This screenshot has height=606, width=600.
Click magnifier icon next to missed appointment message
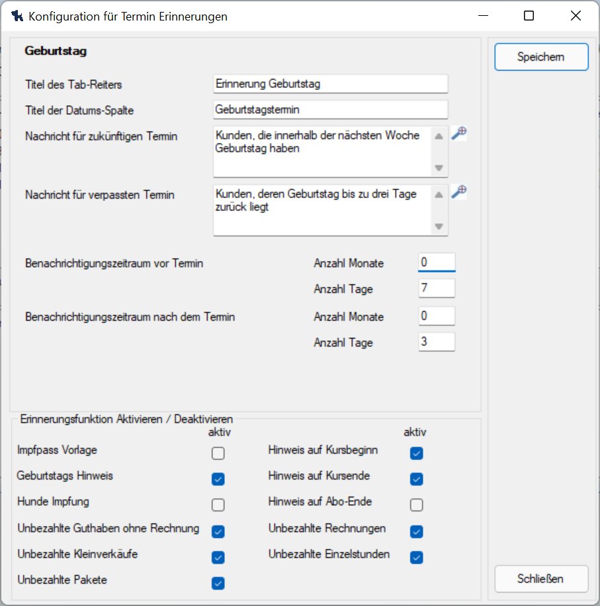(458, 192)
